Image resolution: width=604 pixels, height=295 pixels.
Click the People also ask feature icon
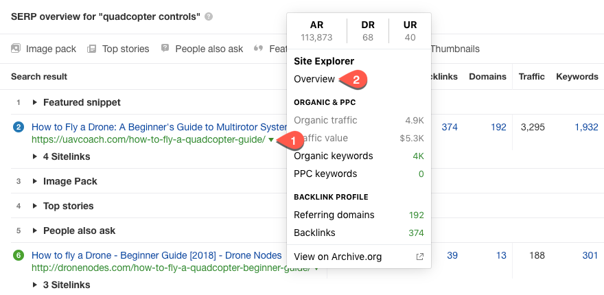[165, 49]
